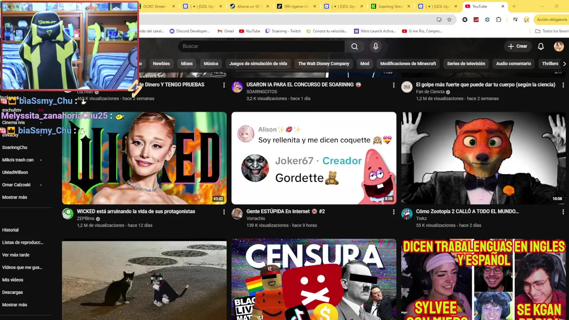Select the Música filter chip

pyautogui.click(x=211, y=64)
